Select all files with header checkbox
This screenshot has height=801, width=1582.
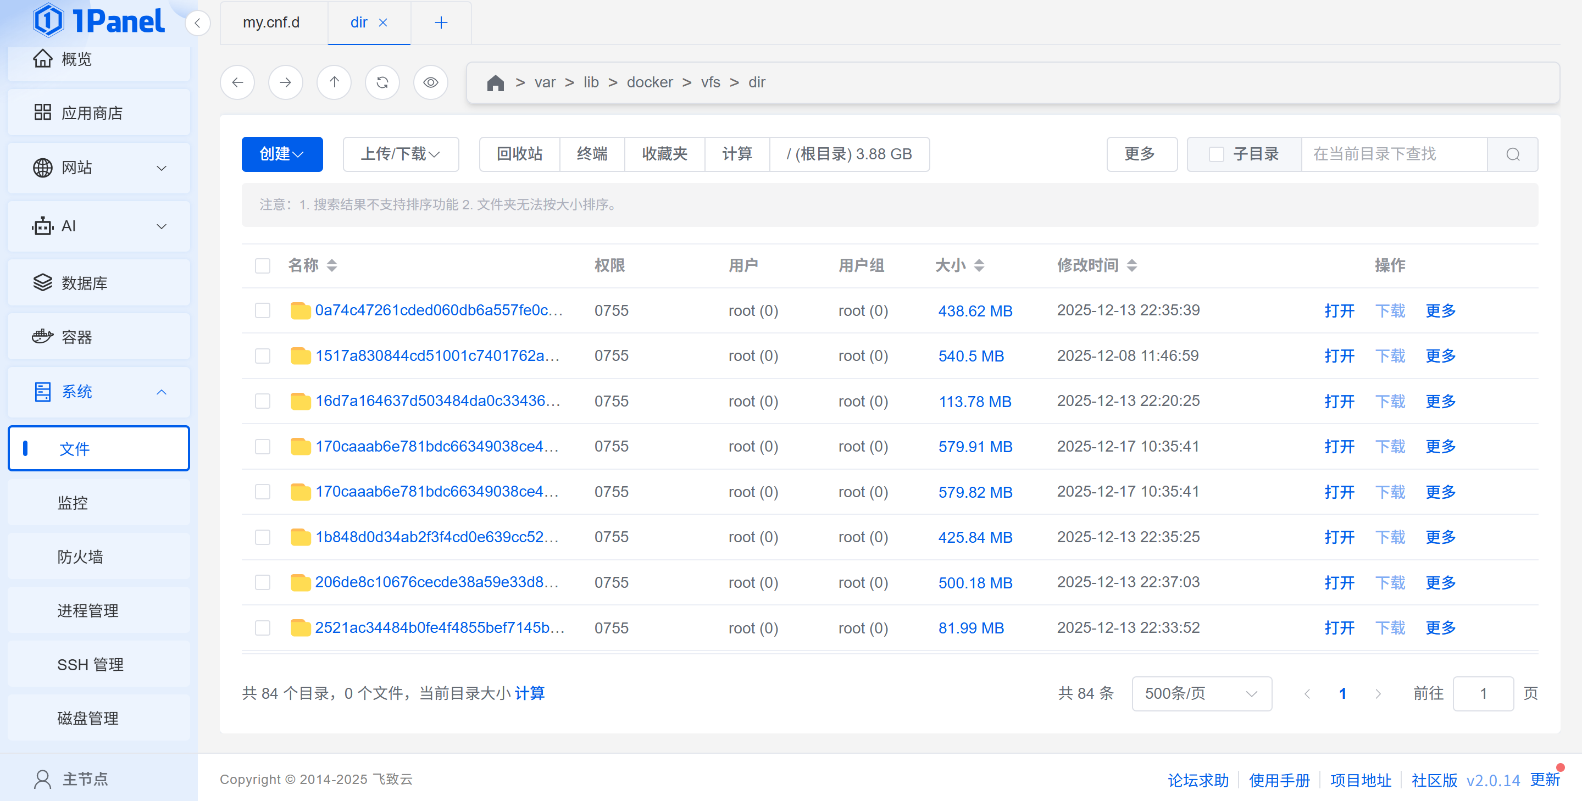[262, 265]
